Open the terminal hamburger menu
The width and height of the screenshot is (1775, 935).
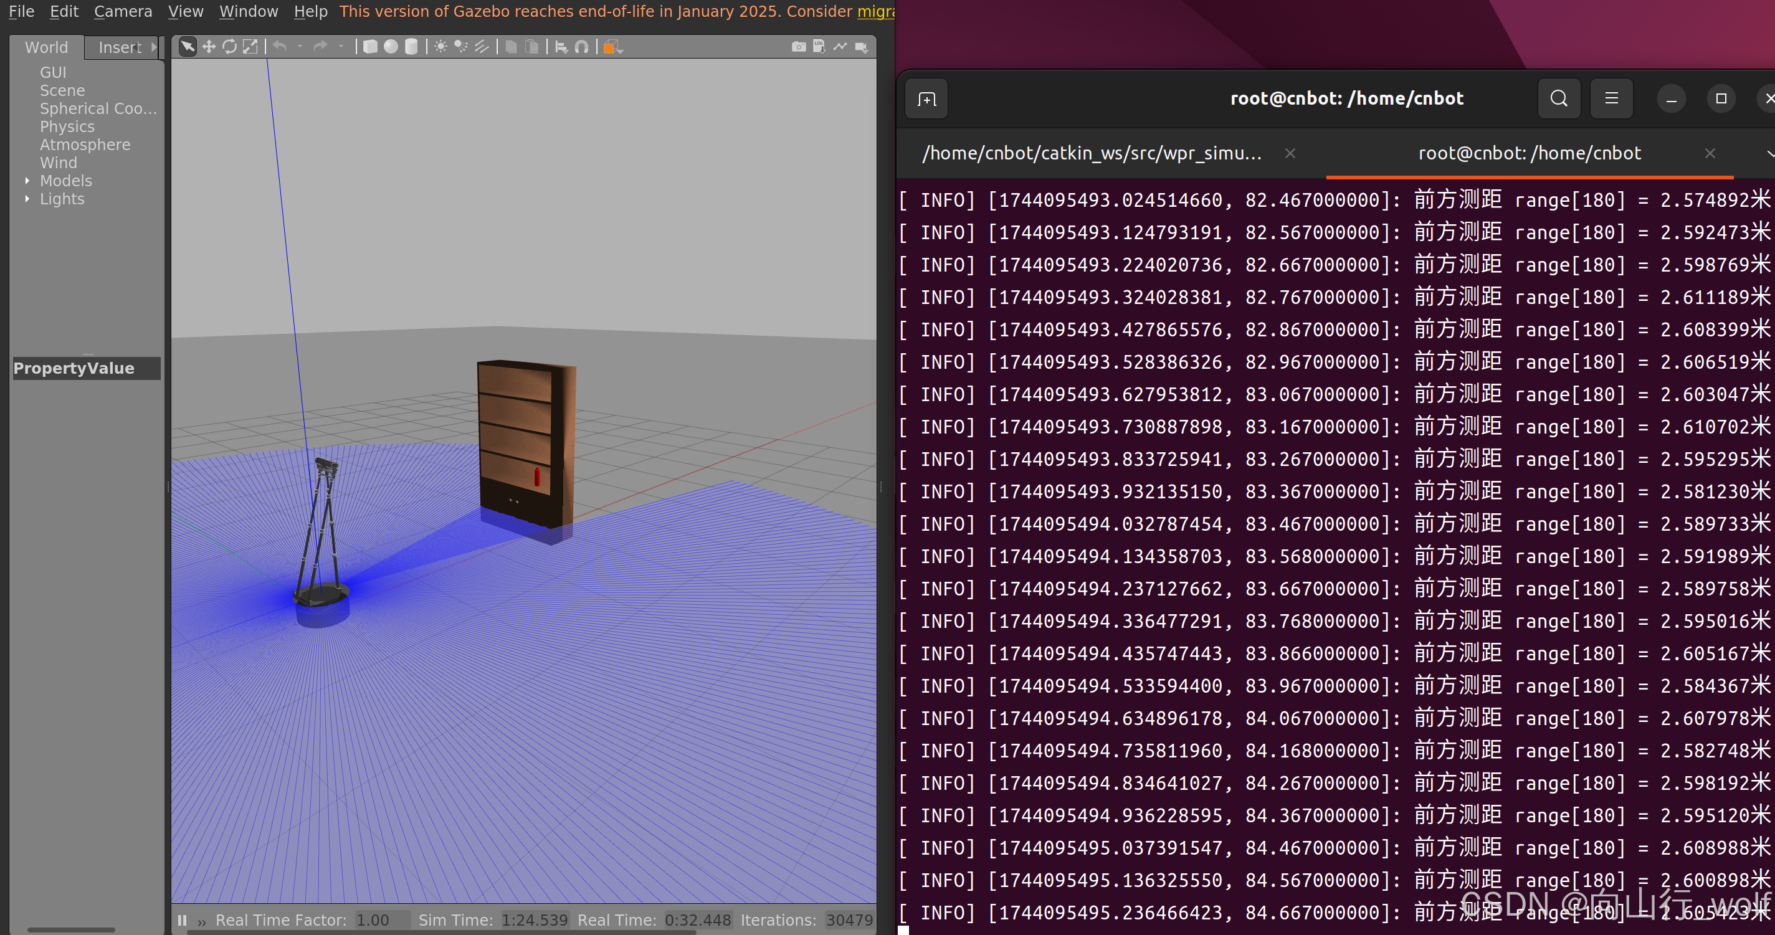tap(1611, 98)
